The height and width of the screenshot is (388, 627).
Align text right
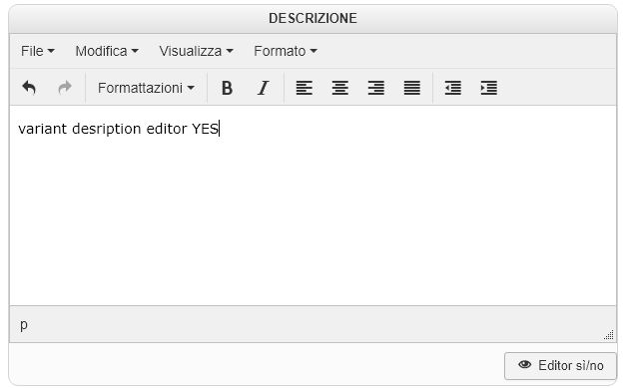coord(375,88)
